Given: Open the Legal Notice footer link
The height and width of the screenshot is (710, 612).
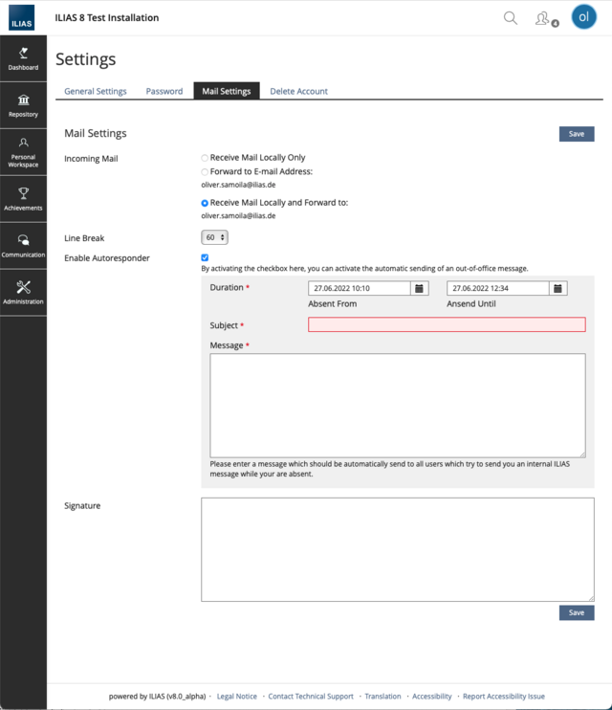Looking at the screenshot, I should point(236,697).
